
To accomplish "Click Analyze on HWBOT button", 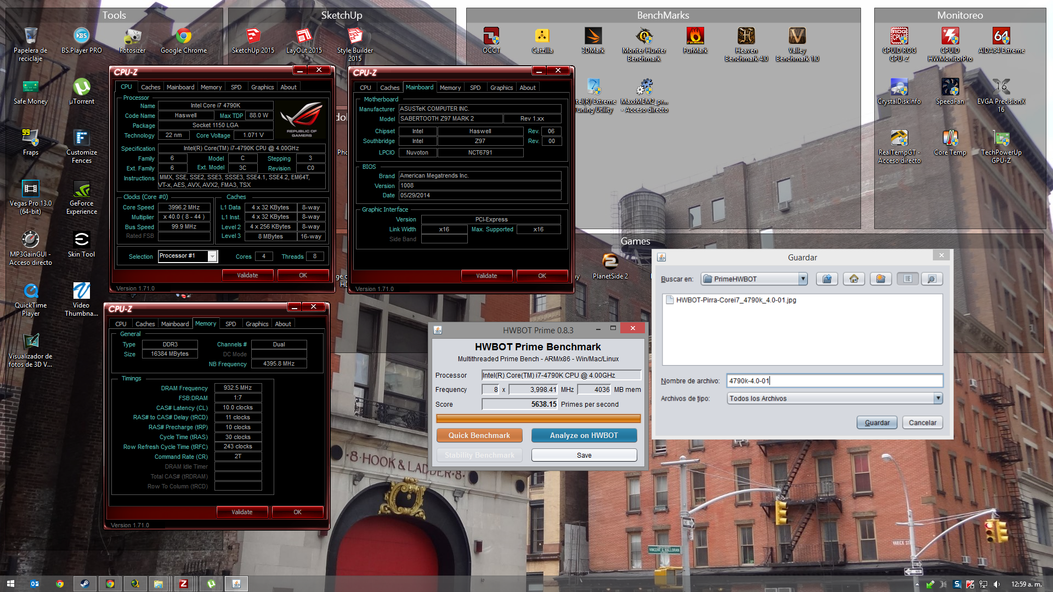I will point(584,435).
